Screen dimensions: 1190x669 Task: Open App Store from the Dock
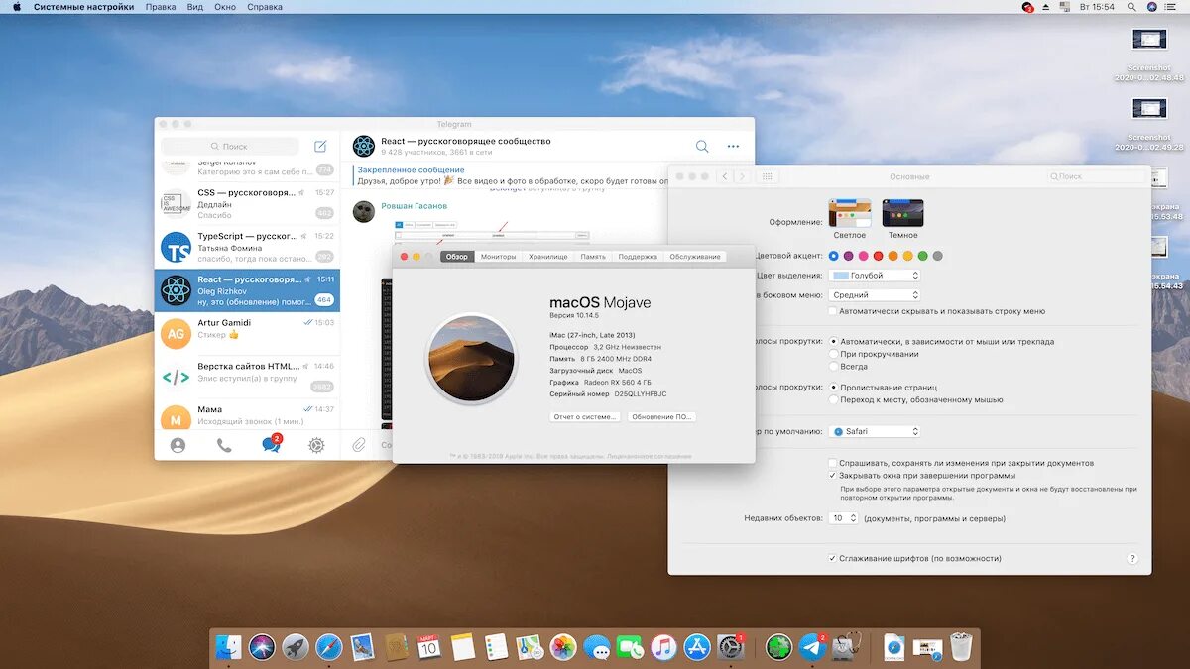[x=697, y=647]
